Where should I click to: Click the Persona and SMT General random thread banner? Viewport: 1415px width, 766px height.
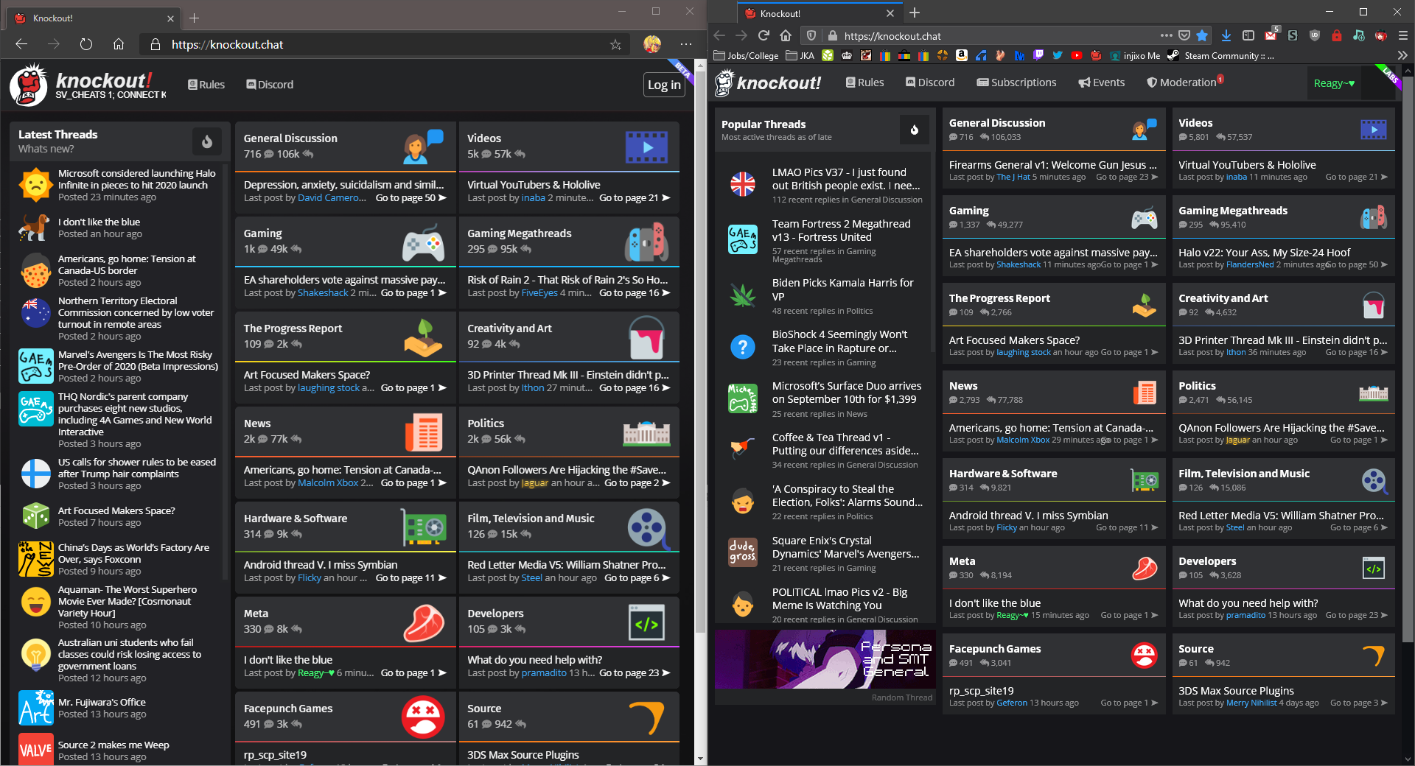pyautogui.click(x=825, y=659)
